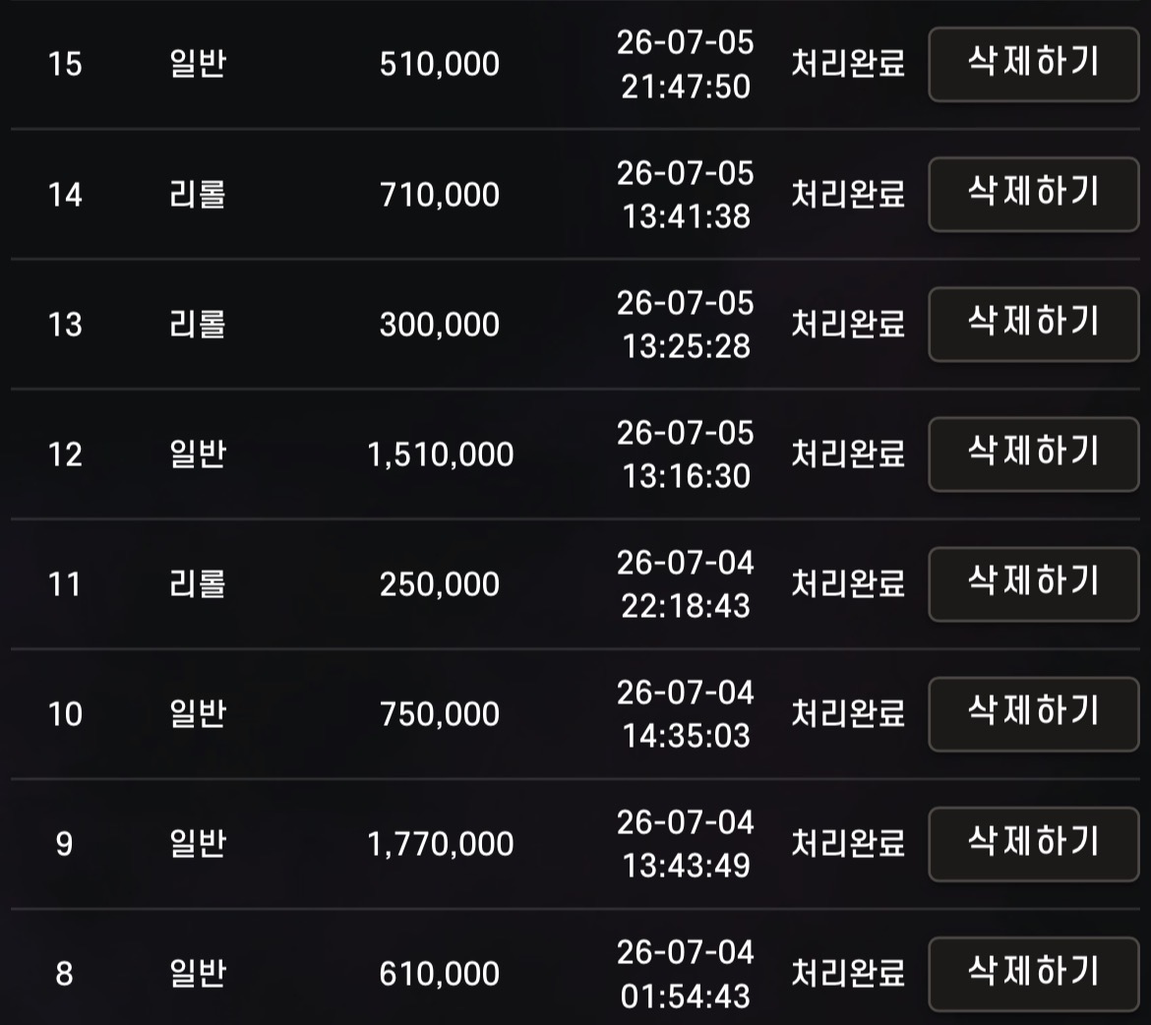Remove row 9 via 삭제하기 button

click(x=1034, y=844)
